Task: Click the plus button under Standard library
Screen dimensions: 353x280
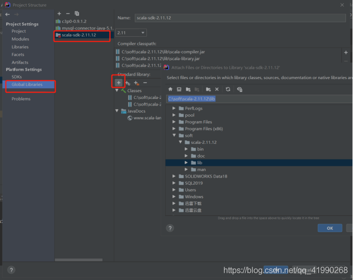Action: click(x=119, y=83)
